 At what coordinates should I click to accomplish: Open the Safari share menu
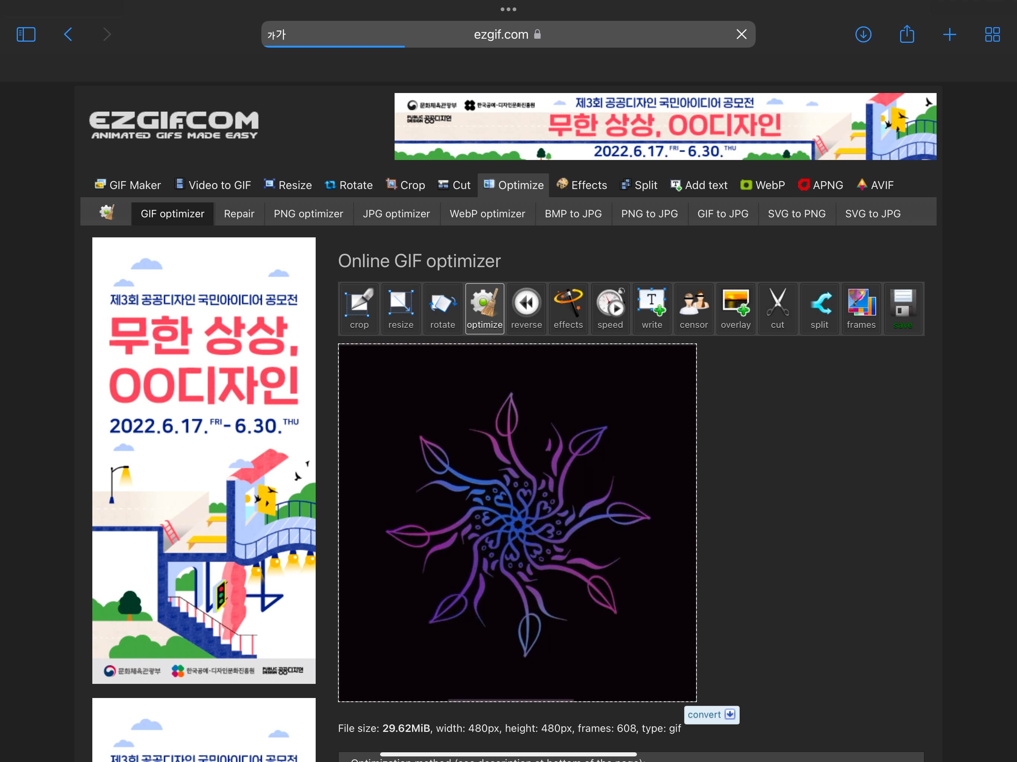[x=907, y=35]
